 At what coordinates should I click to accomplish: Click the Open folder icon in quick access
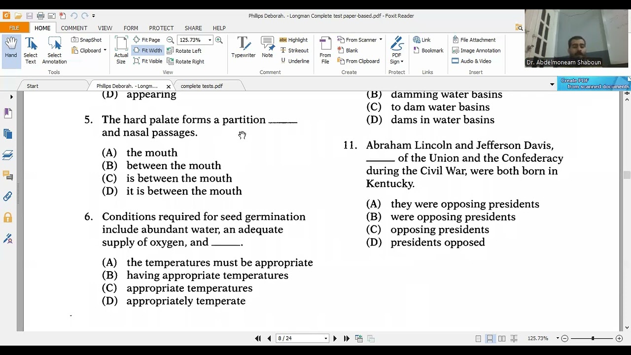click(18, 16)
